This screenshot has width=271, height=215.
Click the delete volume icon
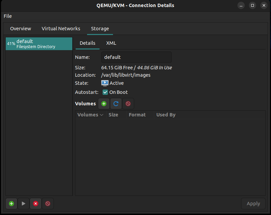(128, 104)
